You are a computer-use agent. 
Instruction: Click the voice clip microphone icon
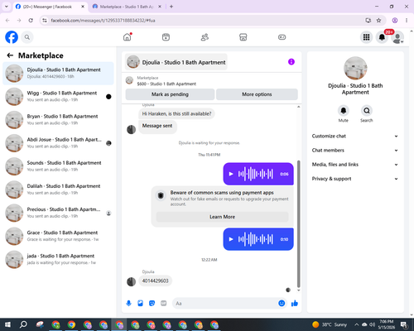[128, 304]
